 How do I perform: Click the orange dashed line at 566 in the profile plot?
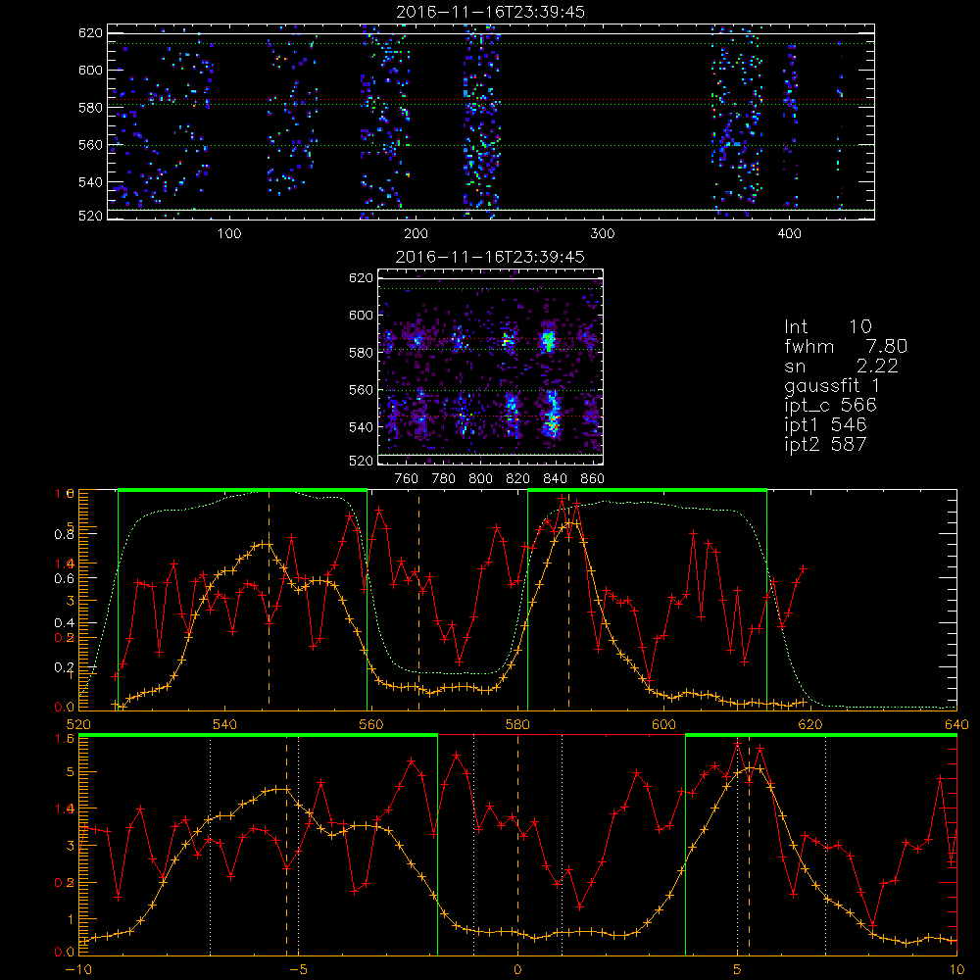pos(418,600)
